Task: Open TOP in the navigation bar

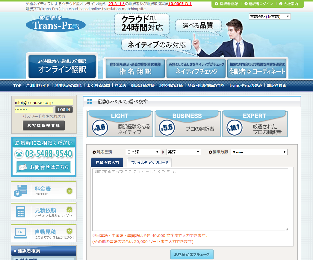Action: pyautogui.click(x=17, y=86)
